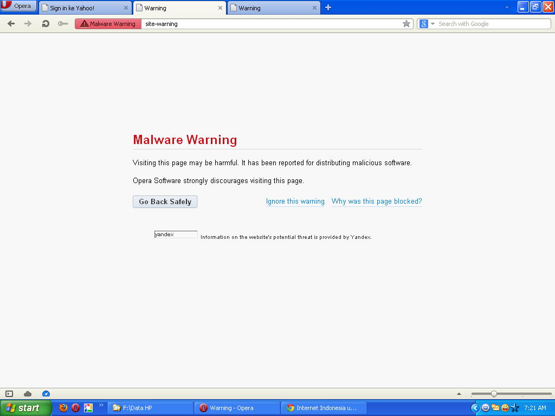Screen dimensions: 555x416
Task: Open the Windows start menu
Action: pyautogui.click(x=25, y=408)
